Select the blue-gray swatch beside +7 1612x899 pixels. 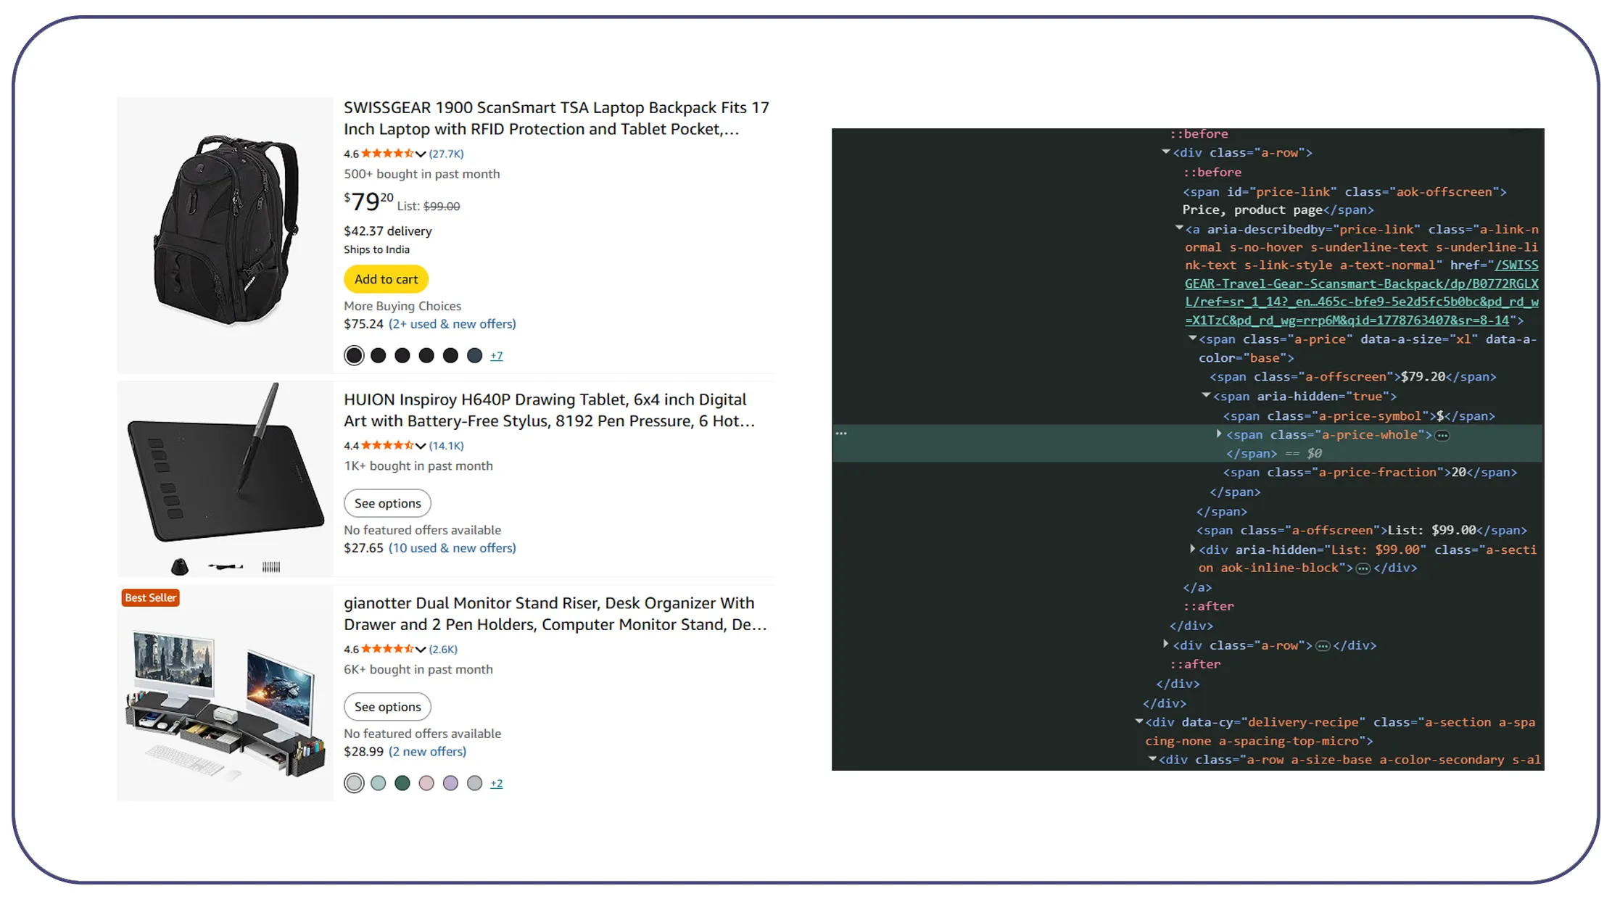point(474,355)
